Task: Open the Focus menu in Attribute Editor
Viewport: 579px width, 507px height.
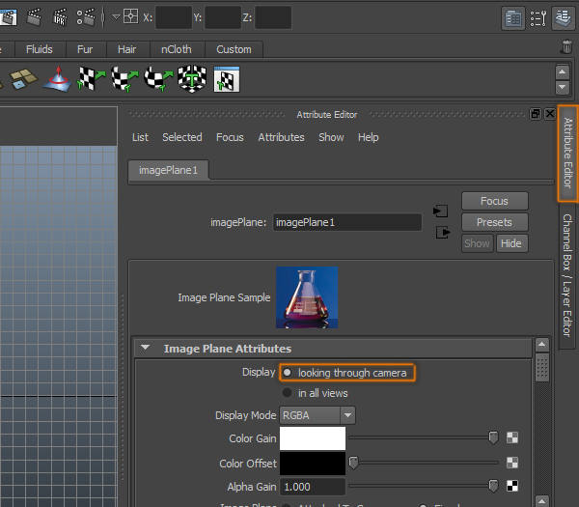Action: (x=230, y=137)
